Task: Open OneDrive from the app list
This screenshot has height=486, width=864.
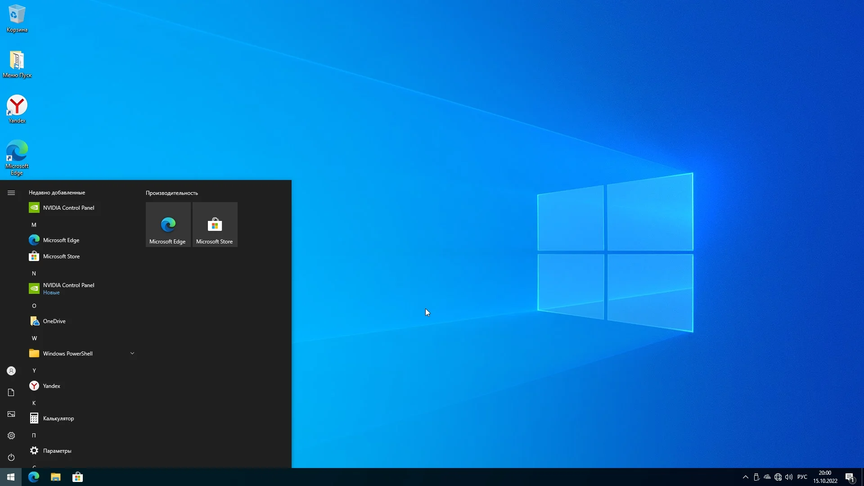Action: (54, 321)
